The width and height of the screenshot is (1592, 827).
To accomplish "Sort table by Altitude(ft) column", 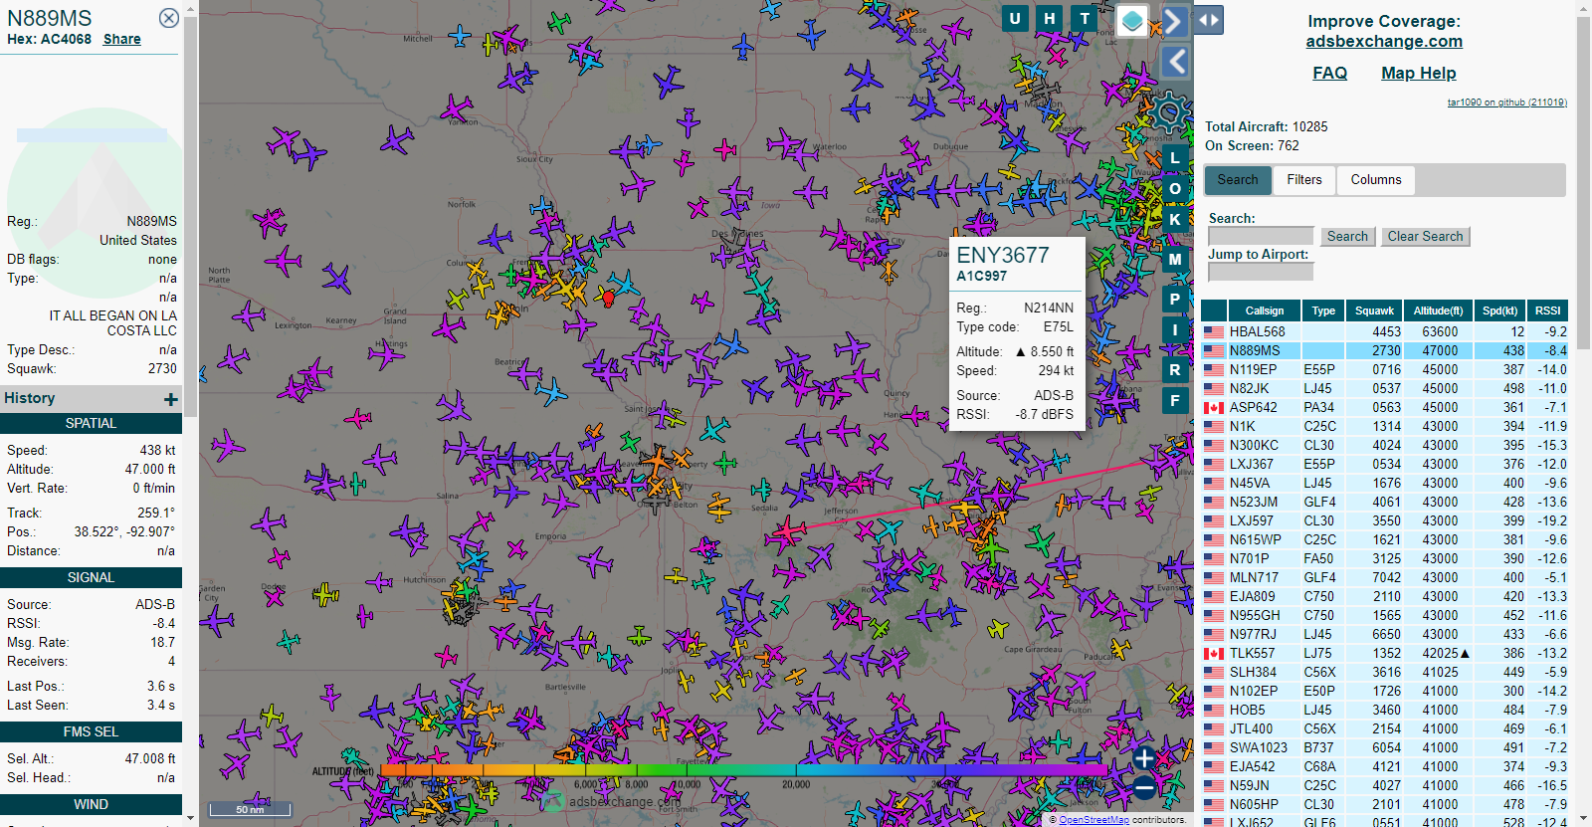I will pos(1438,310).
